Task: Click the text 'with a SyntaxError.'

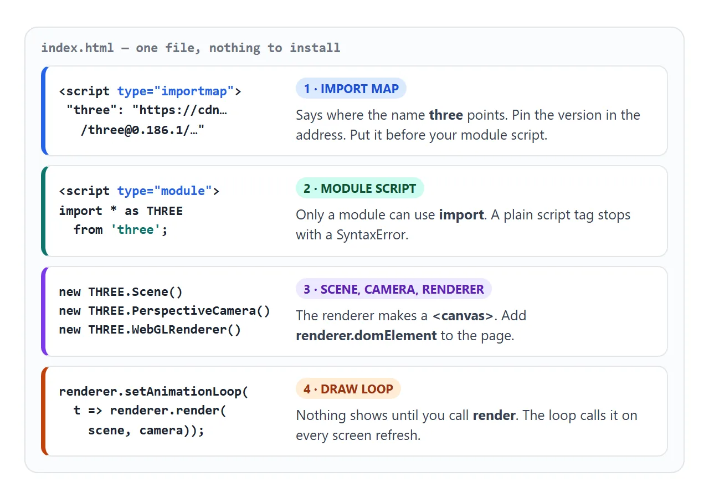Action: click(352, 235)
